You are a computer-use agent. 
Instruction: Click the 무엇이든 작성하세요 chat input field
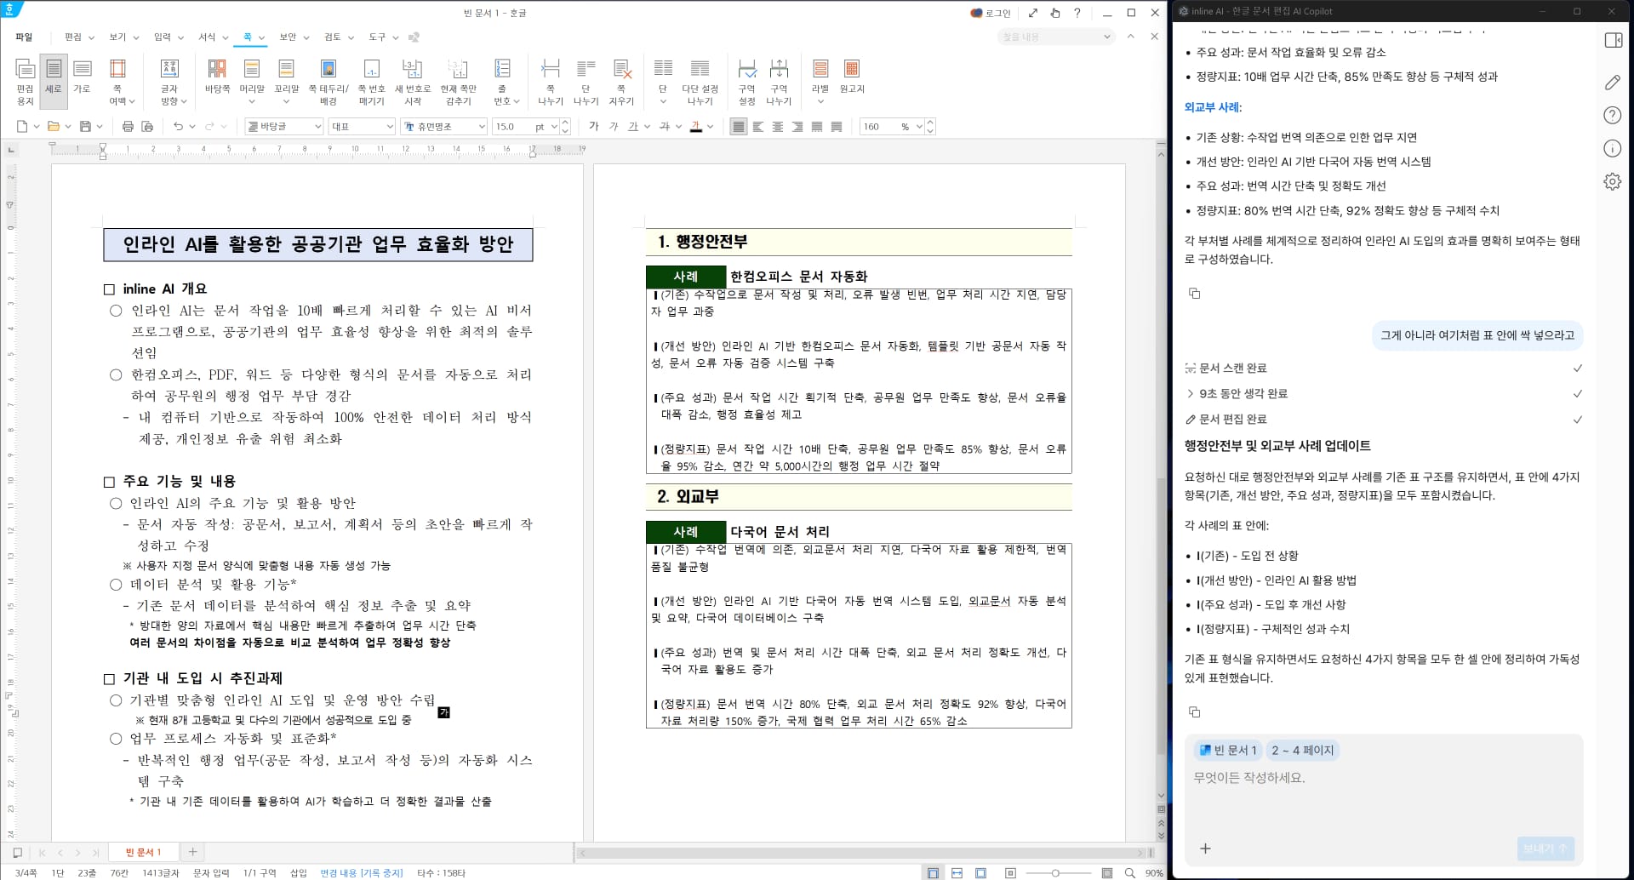pyautogui.click(x=1362, y=778)
